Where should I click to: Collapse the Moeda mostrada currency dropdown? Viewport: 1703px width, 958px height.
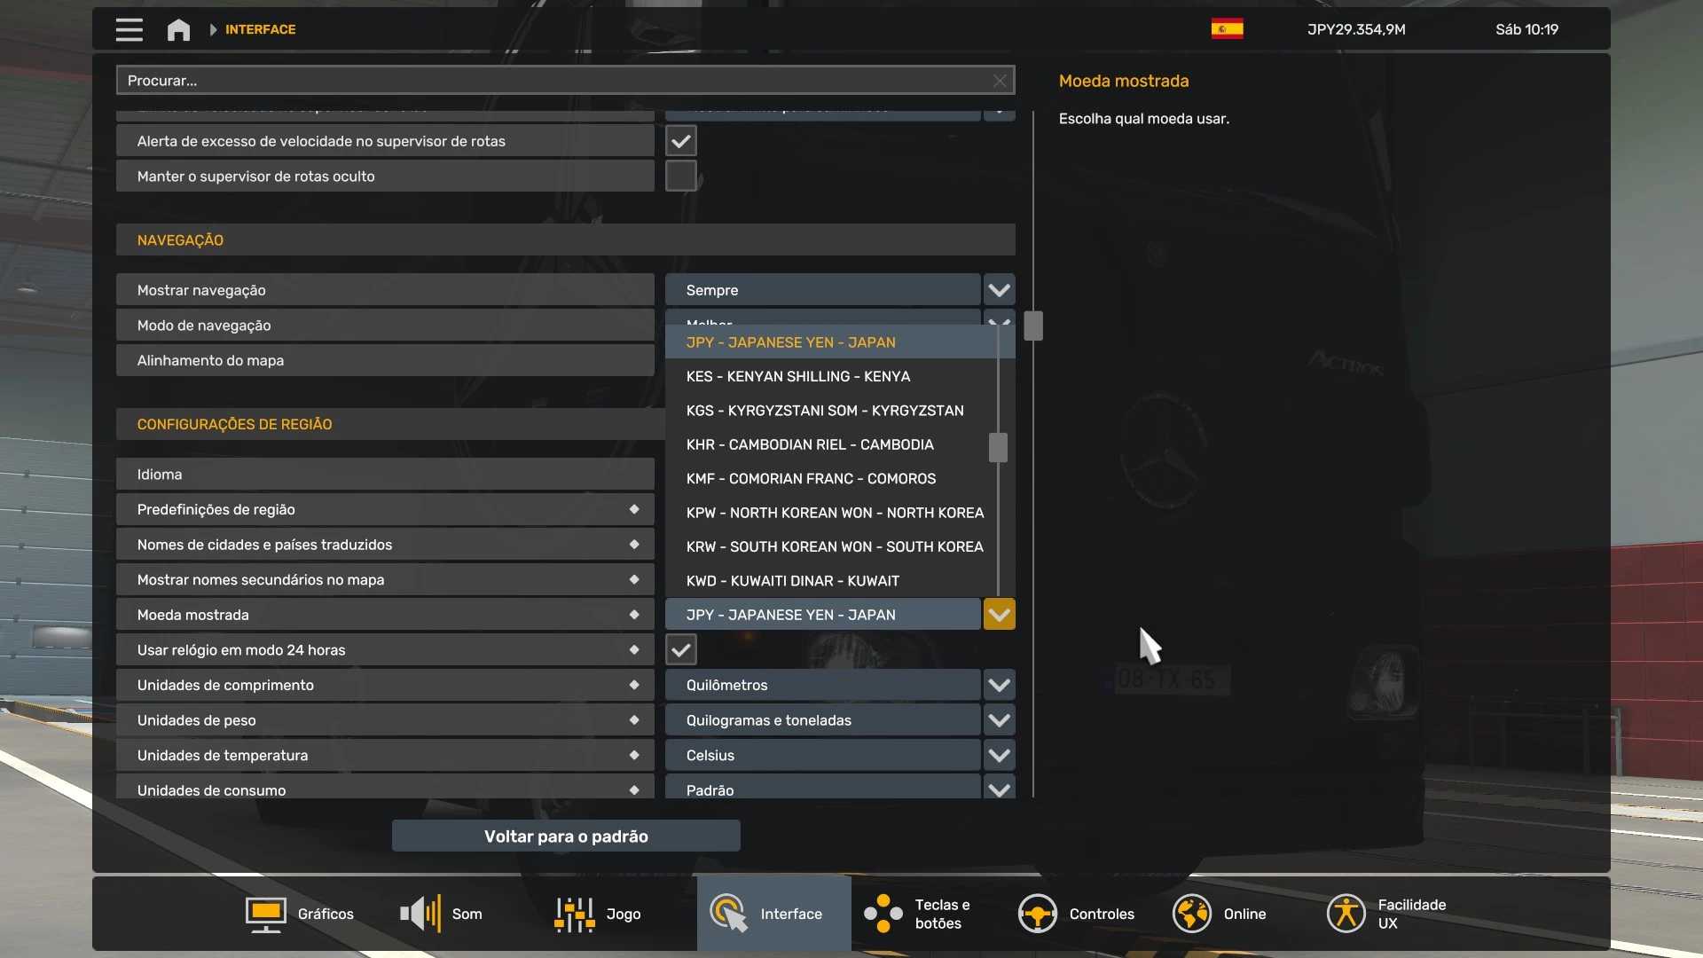point(999,615)
